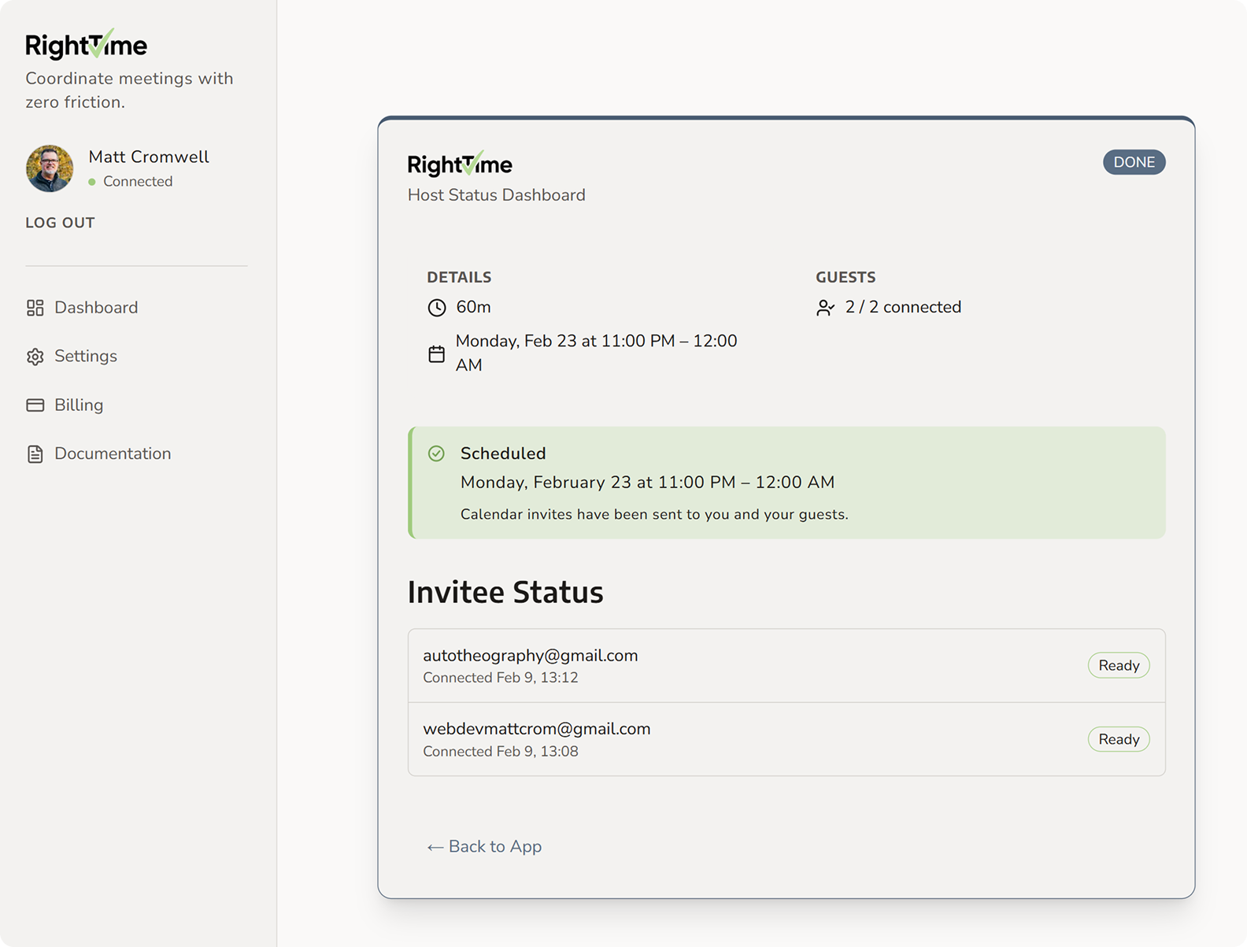
Task: Click Ready badge for webdevmattcrom@gmail.com
Action: point(1118,740)
